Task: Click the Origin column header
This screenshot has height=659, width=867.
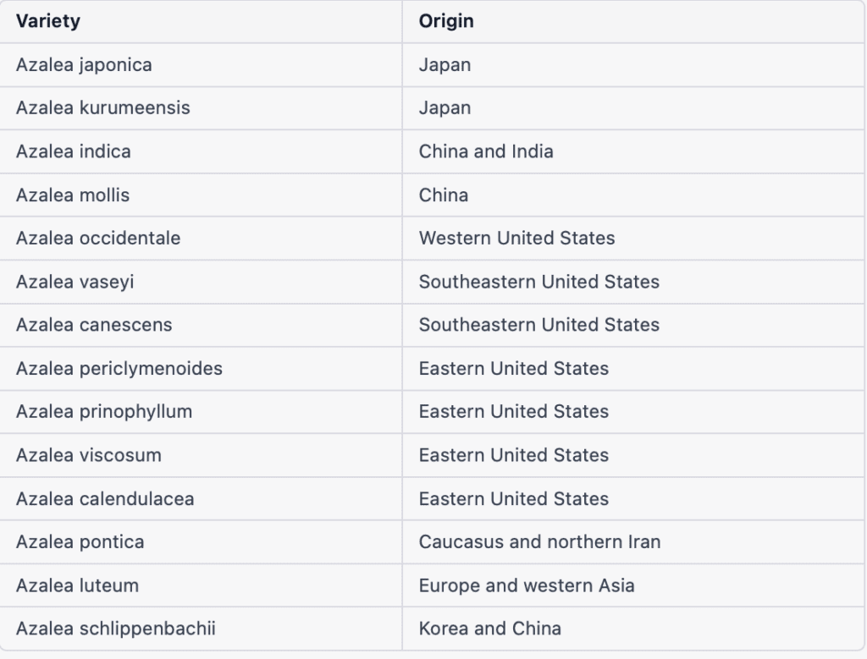Action: tap(446, 21)
